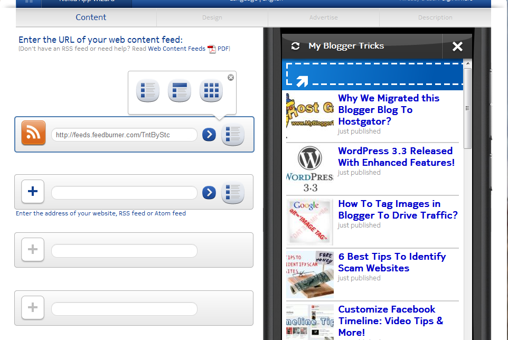
Task: Submit the feedburner URL with blue arrow
Action: [x=209, y=135]
